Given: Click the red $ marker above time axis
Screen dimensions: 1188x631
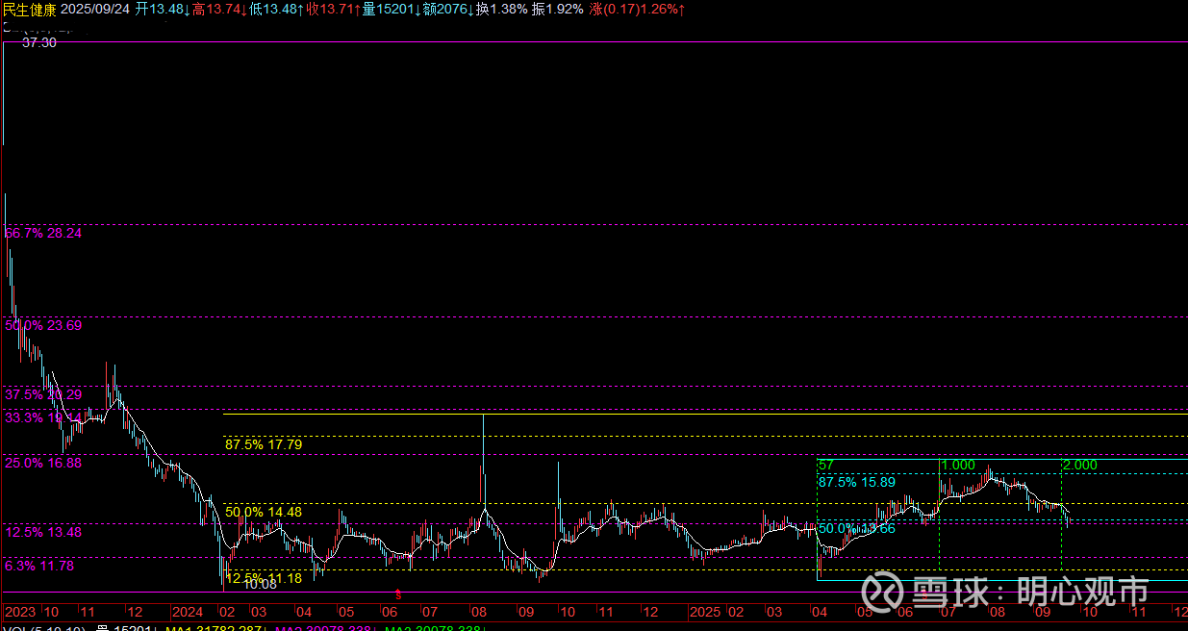Looking at the screenshot, I should [x=398, y=596].
